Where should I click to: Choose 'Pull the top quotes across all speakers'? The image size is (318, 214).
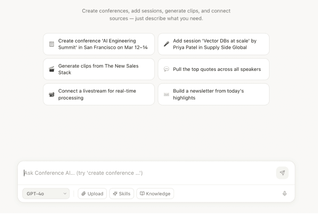pos(217,69)
